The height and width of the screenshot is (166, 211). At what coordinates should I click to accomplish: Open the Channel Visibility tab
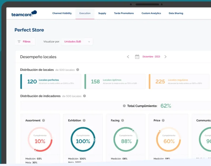[62, 13]
